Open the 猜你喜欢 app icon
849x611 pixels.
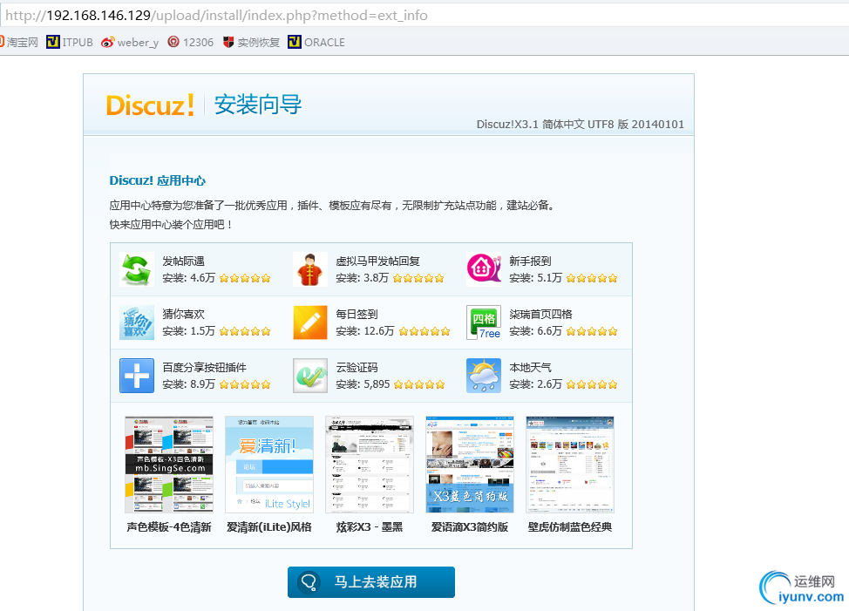point(137,322)
